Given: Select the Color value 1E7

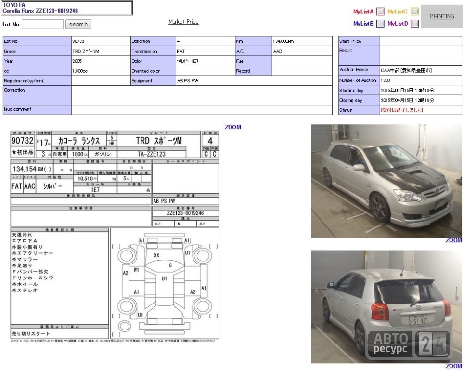Looking at the screenshot, I should pyautogui.click(x=188, y=61).
